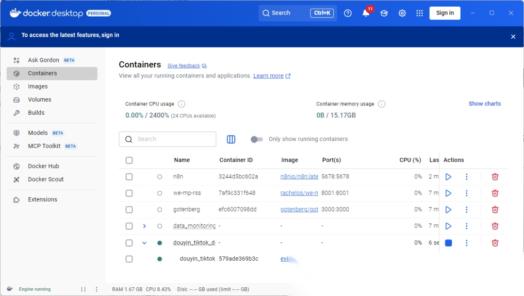
Task: Open Docker Scout in sidebar
Action: 52,179
